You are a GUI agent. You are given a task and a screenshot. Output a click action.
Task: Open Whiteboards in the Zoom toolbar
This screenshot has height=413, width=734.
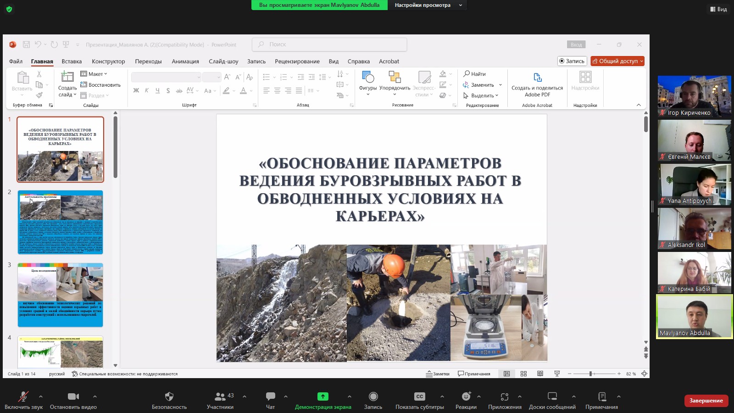(552, 396)
